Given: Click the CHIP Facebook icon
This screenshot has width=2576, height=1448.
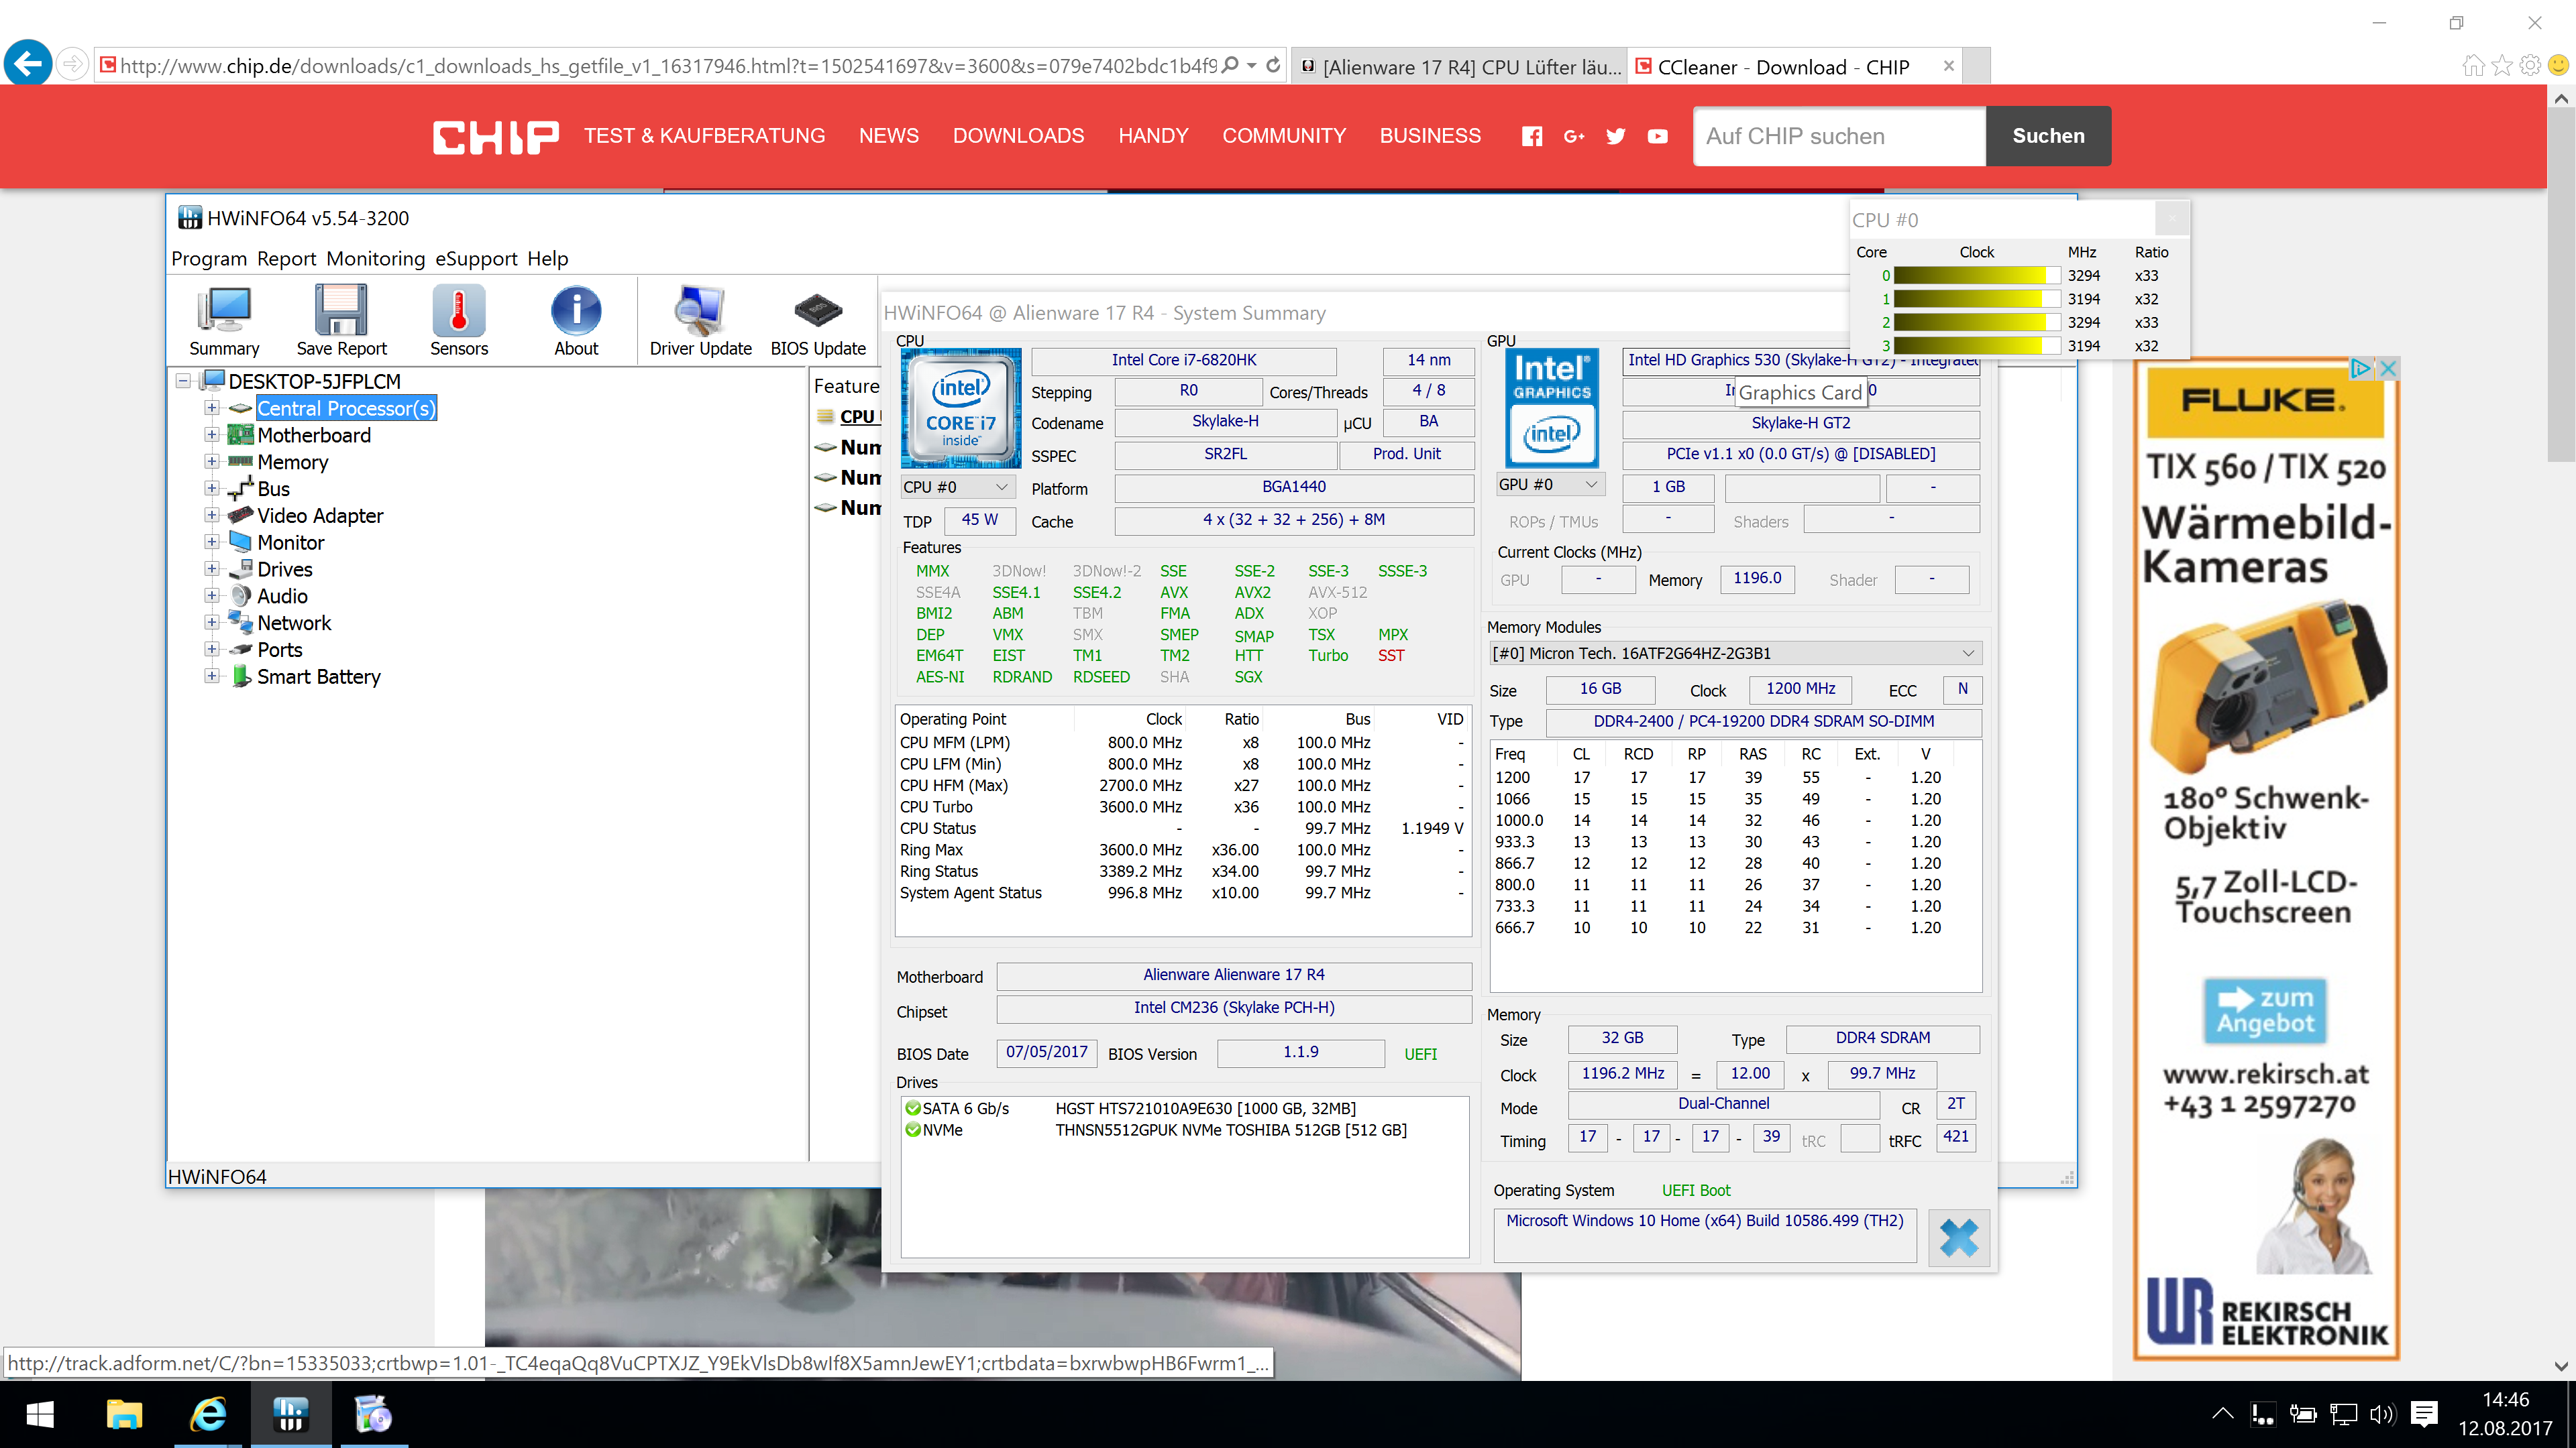Looking at the screenshot, I should point(1531,136).
